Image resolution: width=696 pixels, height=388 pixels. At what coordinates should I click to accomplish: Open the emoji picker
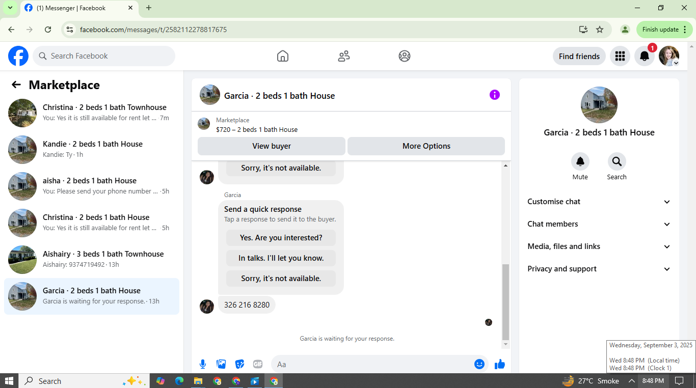pyautogui.click(x=479, y=364)
